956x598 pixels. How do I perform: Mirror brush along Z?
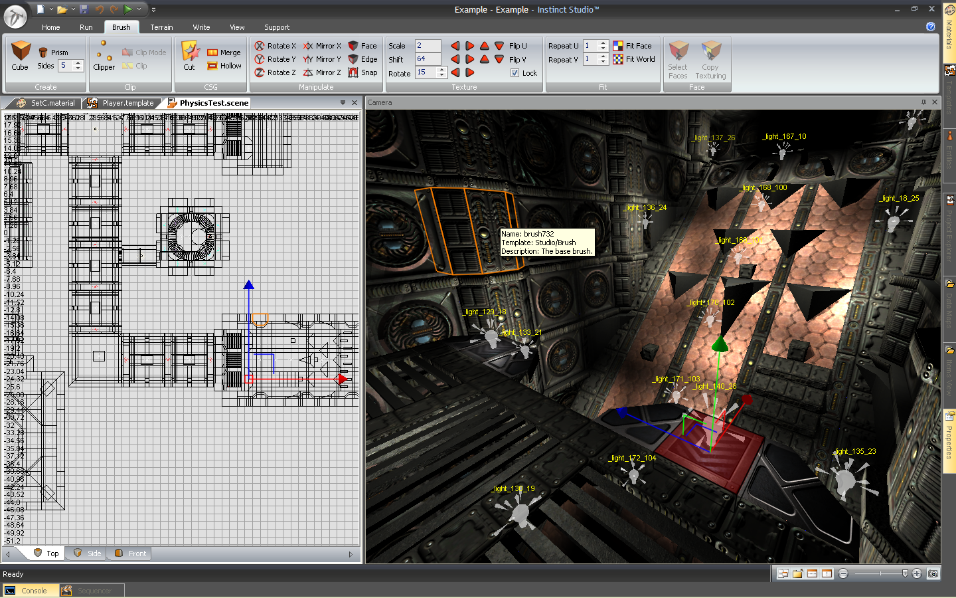click(322, 72)
